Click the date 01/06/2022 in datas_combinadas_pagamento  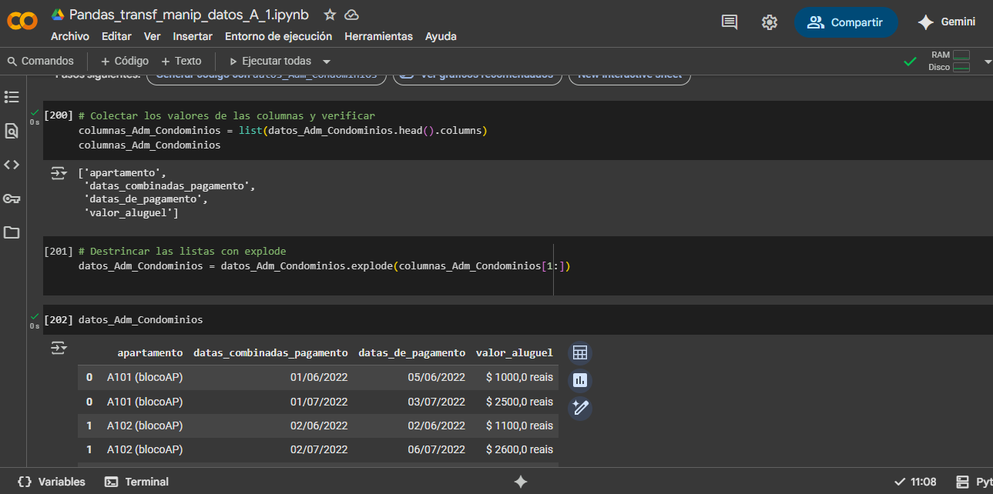pos(319,377)
